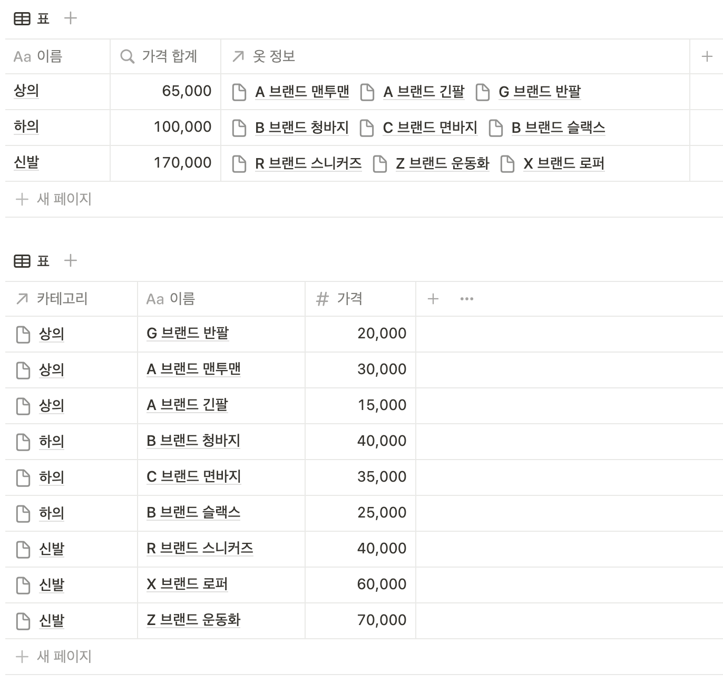This screenshot has width=723, height=683.
Task: Add a new page in the upper table
Action: [x=54, y=199]
